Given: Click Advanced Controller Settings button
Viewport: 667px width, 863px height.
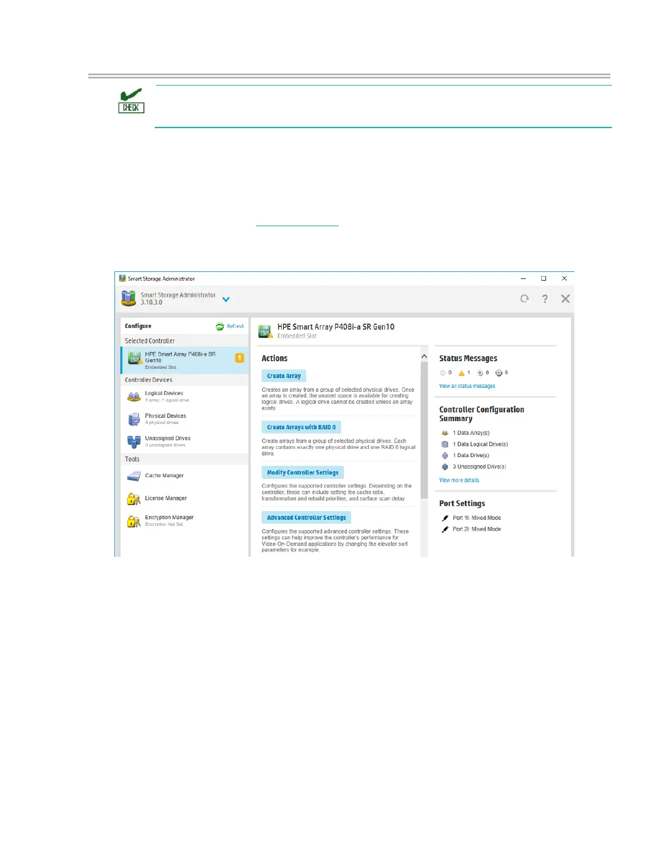Looking at the screenshot, I should click(306, 518).
